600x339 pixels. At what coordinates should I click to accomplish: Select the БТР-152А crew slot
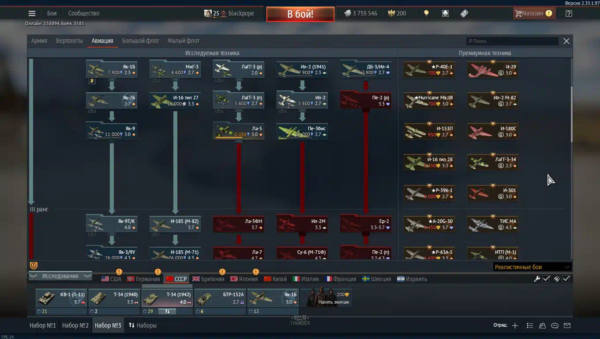(x=220, y=298)
